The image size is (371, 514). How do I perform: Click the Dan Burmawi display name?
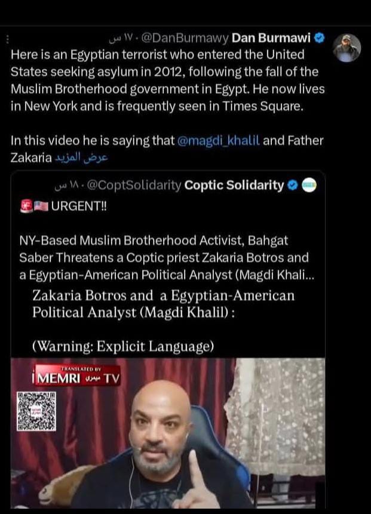(x=271, y=38)
